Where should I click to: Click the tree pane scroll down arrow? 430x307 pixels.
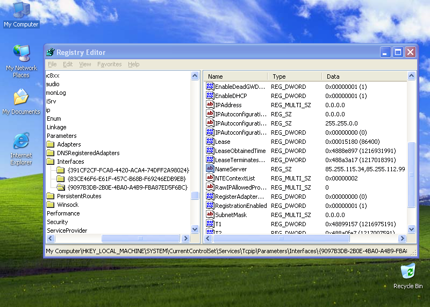click(x=195, y=229)
